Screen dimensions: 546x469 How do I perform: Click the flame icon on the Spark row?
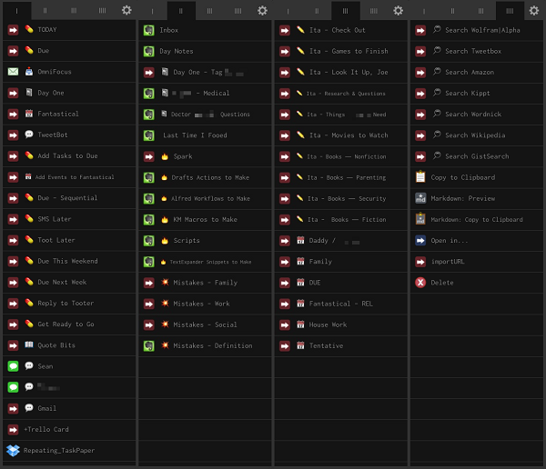tap(165, 156)
